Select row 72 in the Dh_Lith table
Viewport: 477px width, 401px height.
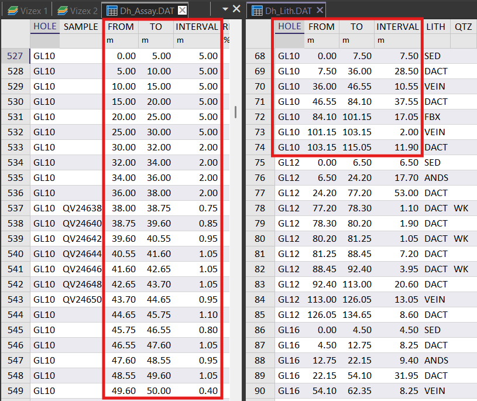point(259,116)
